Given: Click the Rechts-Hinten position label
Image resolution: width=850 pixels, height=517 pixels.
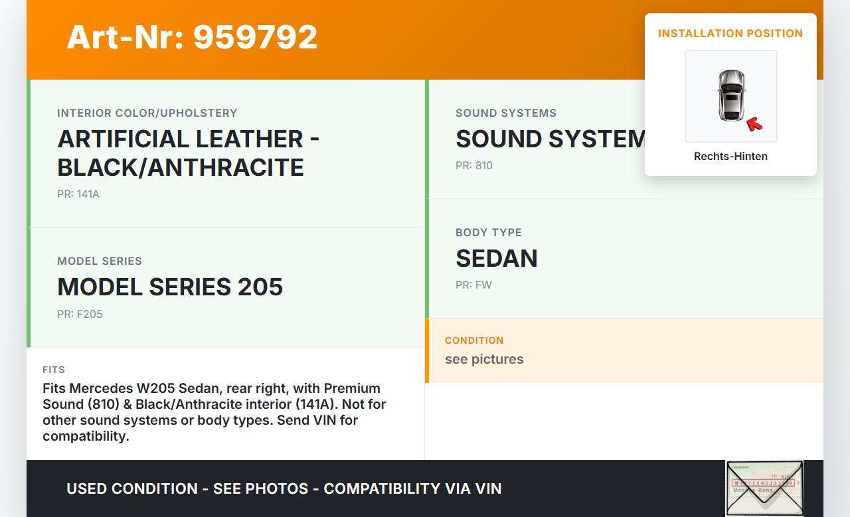Looking at the screenshot, I should coord(730,157).
